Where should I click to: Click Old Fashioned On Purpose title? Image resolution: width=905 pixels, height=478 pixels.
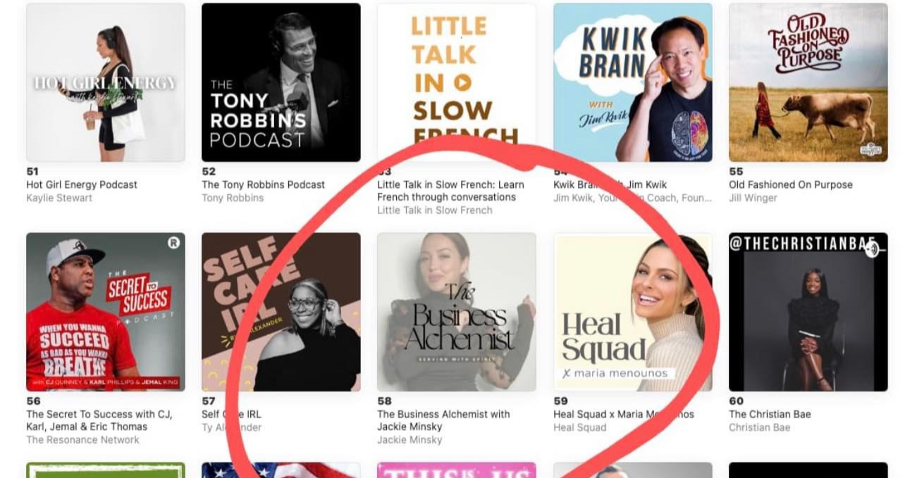pos(791,184)
